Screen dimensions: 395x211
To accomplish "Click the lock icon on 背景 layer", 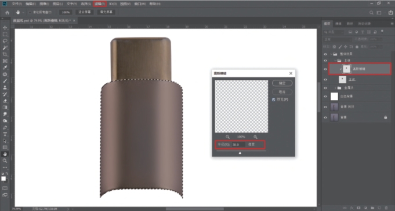I will (x=385, y=117).
